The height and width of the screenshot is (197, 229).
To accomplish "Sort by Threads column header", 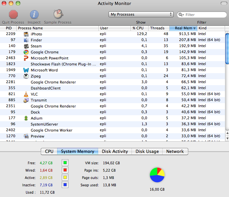I will (x=159, y=28).
